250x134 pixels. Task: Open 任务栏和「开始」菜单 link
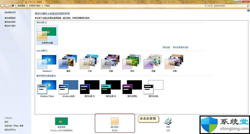(14, 126)
